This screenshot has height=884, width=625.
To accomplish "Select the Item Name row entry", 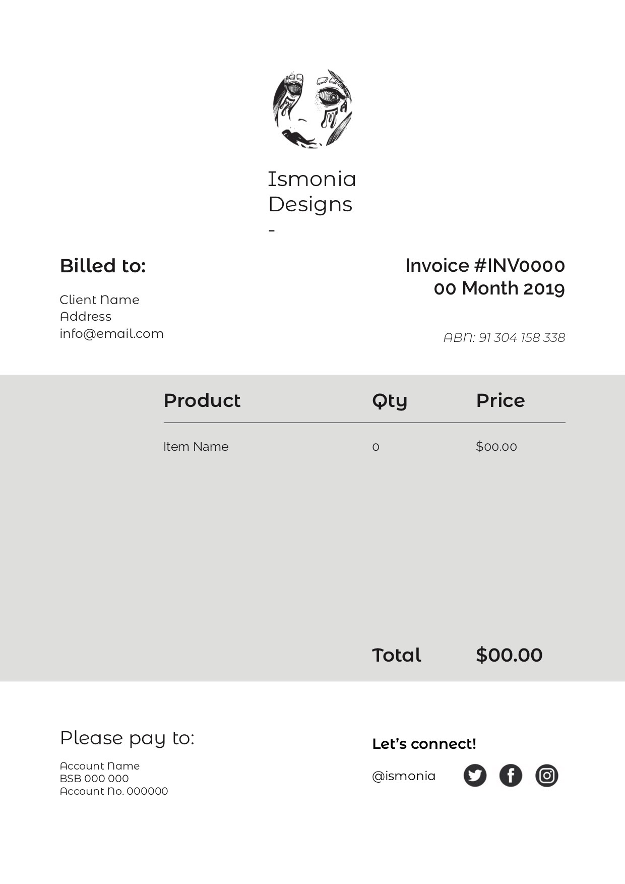I will coord(196,446).
